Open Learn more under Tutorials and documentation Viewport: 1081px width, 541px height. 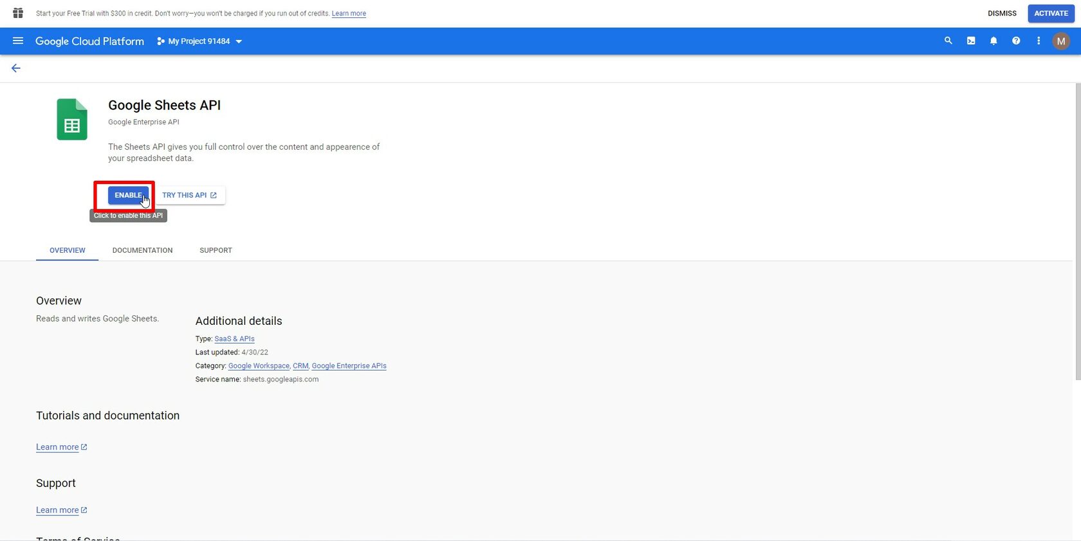[61, 447]
